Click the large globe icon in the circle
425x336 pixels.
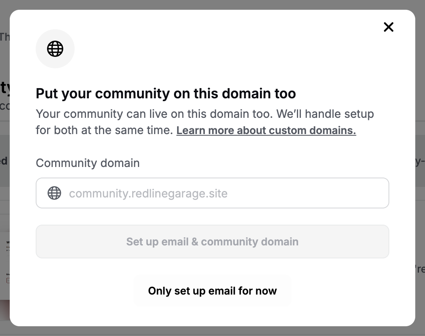55,49
